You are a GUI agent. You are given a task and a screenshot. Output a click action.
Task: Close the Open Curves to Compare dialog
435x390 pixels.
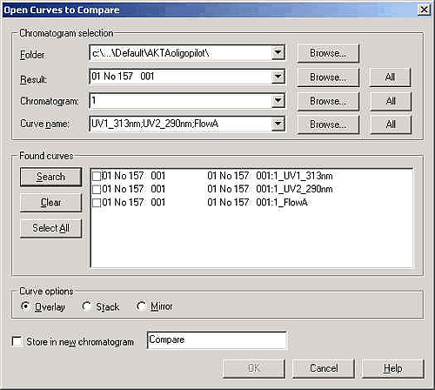pos(424,10)
